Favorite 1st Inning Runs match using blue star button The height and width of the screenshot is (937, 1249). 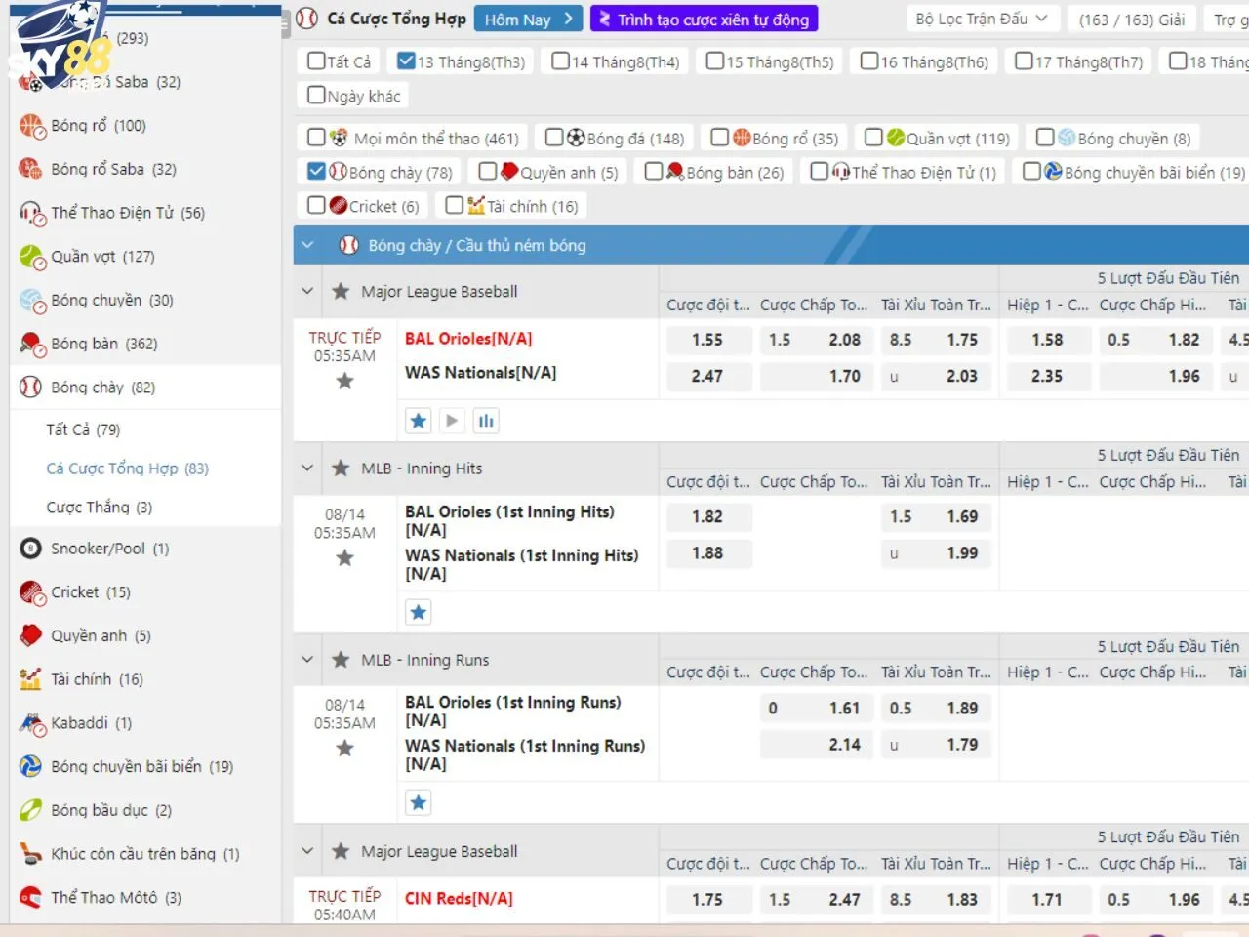point(419,802)
